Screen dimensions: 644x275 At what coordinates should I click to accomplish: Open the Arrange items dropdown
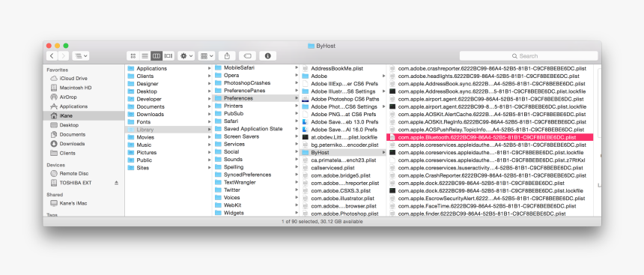[207, 56]
